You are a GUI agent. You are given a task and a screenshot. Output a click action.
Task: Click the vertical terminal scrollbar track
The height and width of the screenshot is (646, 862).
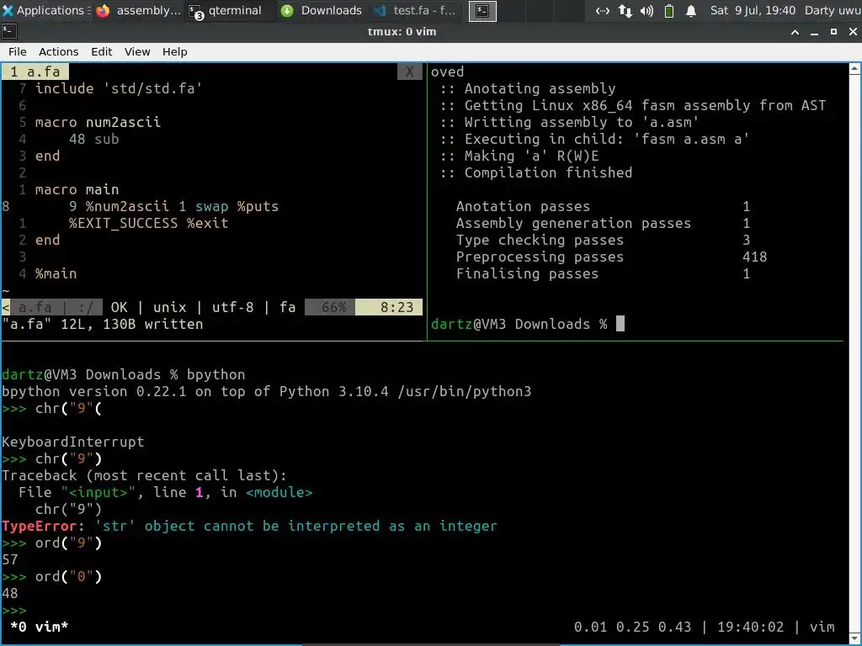(x=855, y=352)
